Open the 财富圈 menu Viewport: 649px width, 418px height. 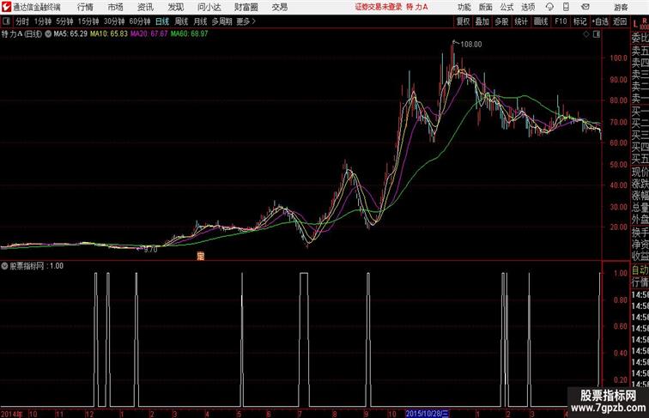pyautogui.click(x=246, y=7)
